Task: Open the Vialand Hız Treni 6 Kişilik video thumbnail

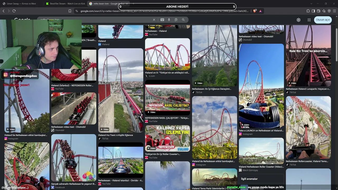Action: point(121,90)
